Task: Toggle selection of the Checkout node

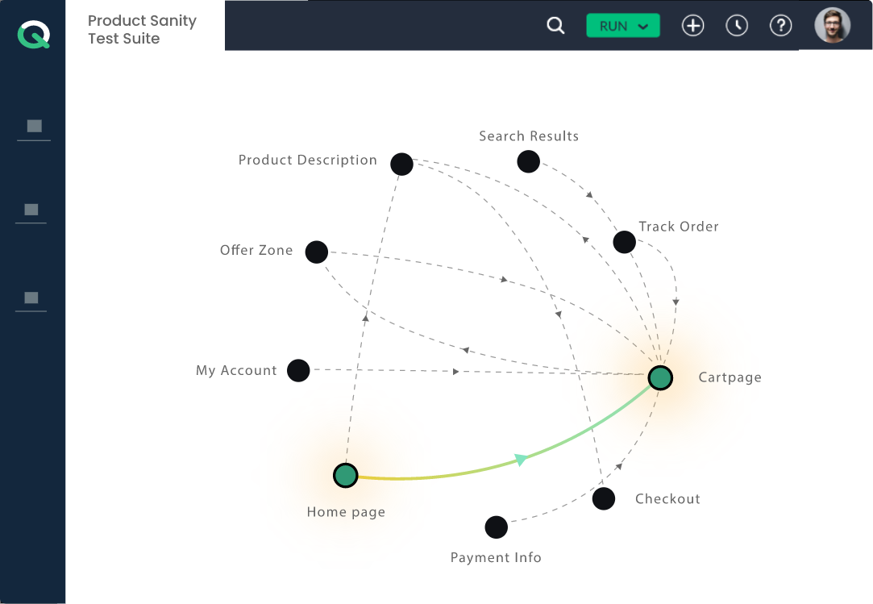Action: [603, 498]
